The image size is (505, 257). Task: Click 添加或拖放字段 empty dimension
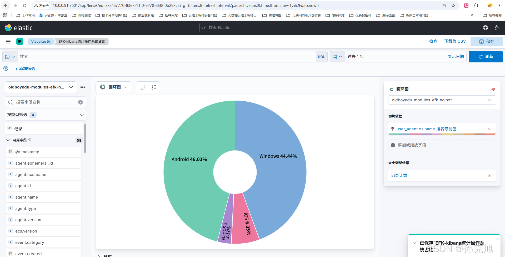click(x=442, y=145)
